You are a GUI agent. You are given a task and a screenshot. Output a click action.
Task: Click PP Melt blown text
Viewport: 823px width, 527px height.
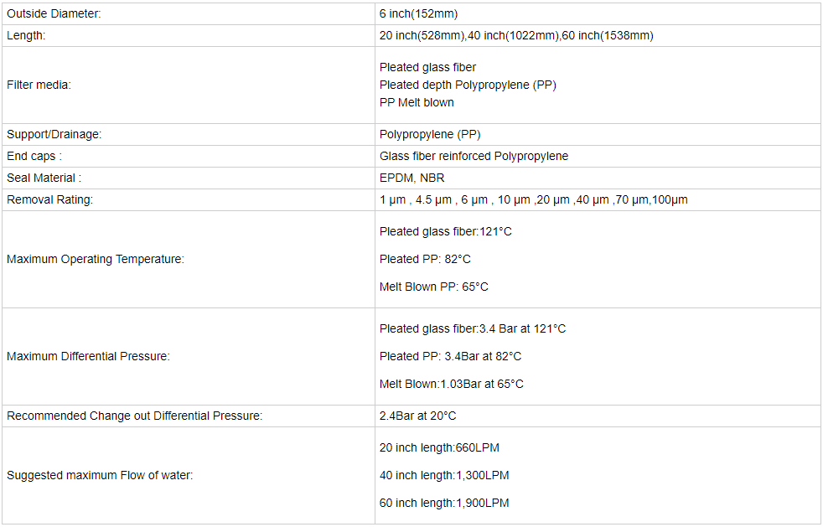click(417, 102)
